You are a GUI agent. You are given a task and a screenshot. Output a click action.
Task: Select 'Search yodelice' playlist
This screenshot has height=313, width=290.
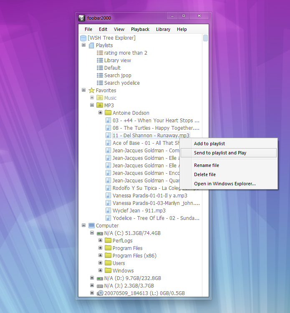pos(122,83)
